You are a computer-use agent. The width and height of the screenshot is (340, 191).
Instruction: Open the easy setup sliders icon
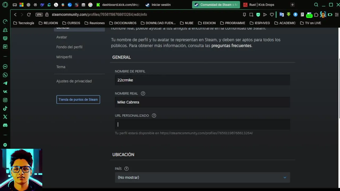pos(337,15)
